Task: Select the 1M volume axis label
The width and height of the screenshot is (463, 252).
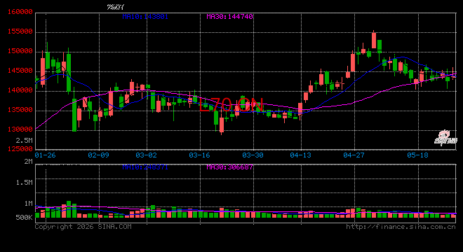Action: (28, 204)
